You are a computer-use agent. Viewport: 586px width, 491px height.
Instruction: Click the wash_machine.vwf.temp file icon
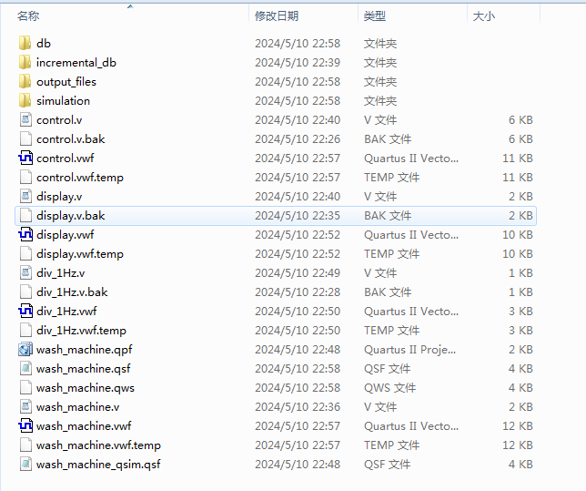point(25,445)
